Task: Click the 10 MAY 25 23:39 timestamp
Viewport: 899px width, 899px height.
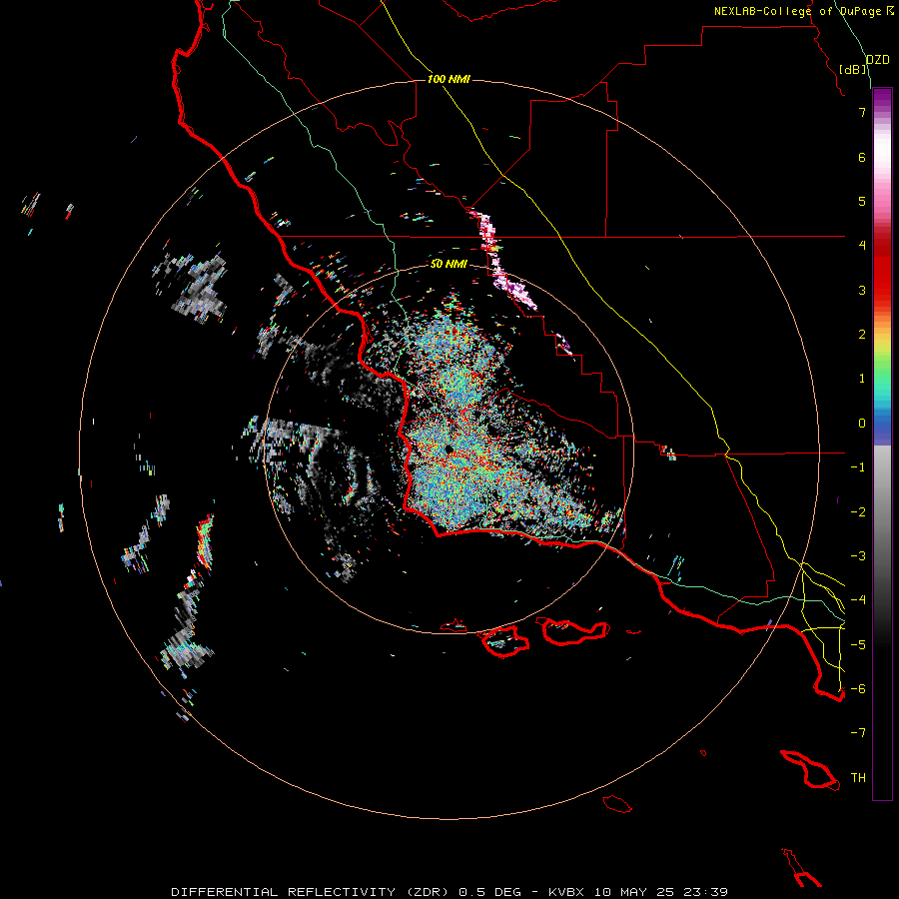Action: point(661,892)
